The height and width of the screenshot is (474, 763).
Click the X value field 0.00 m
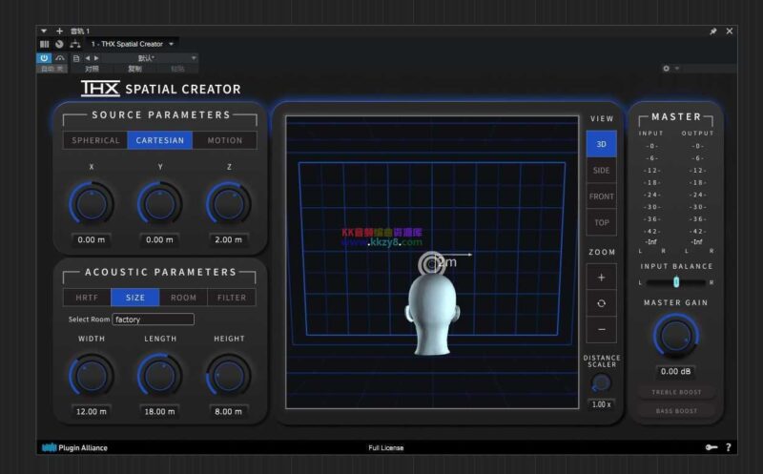[91, 239]
